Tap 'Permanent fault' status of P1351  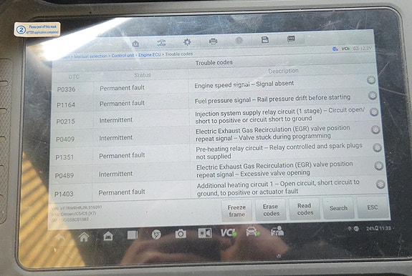(x=122, y=155)
